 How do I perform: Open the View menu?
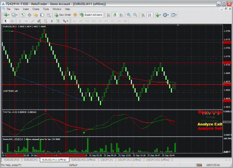tap(17, 9)
